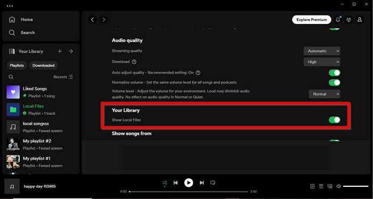Image resolution: width=373 pixels, height=199 pixels.
Task: Filter library by Downloaded
Action: click(43, 65)
